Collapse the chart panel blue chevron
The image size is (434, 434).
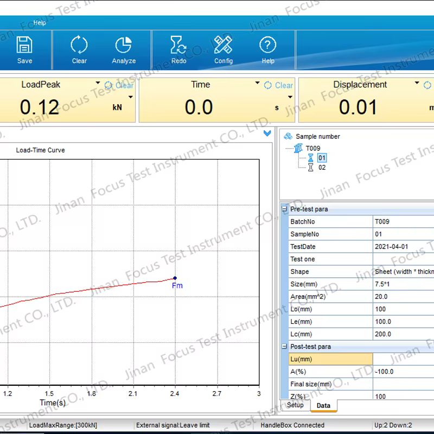pos(267,133)
